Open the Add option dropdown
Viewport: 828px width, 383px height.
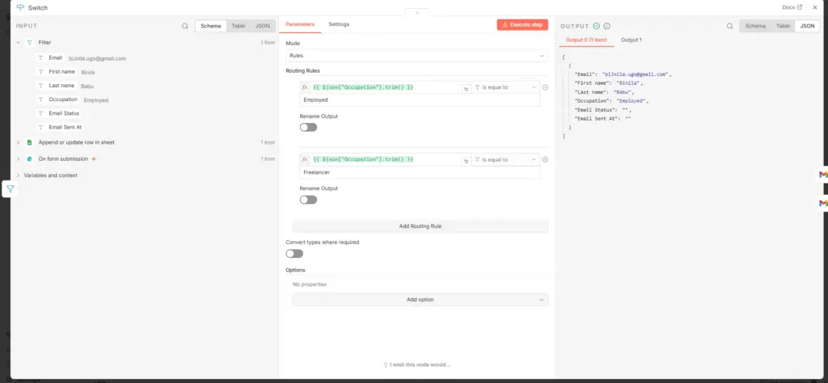coord(420,300)
